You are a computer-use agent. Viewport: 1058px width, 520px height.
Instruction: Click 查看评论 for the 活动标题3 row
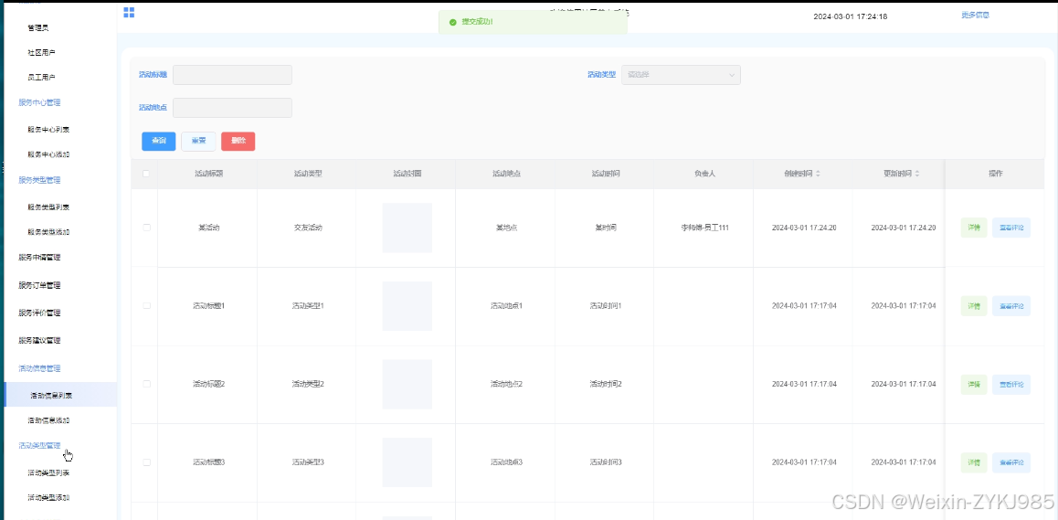pos(1011,462)
